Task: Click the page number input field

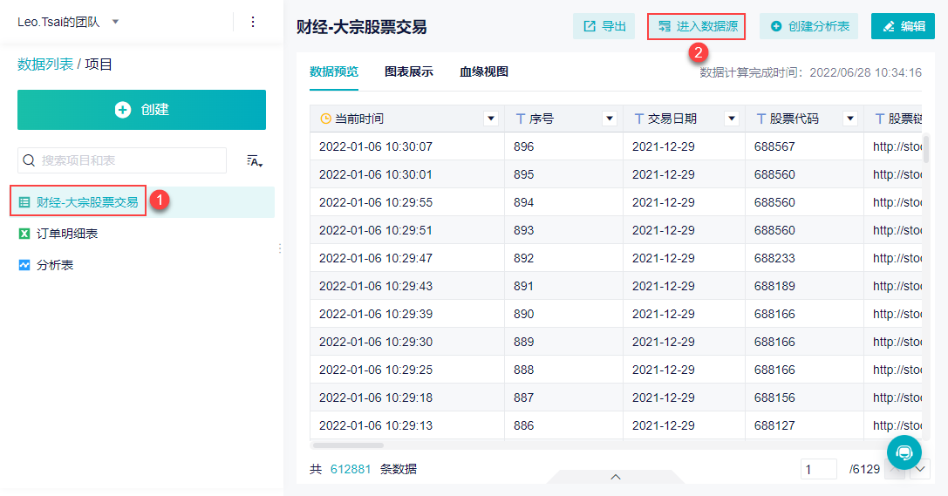Action: click(819, 469)
